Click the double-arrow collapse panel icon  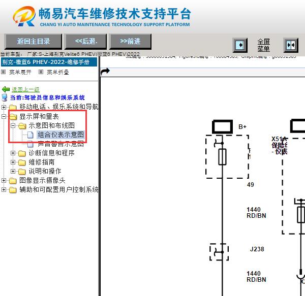[291, 45]
